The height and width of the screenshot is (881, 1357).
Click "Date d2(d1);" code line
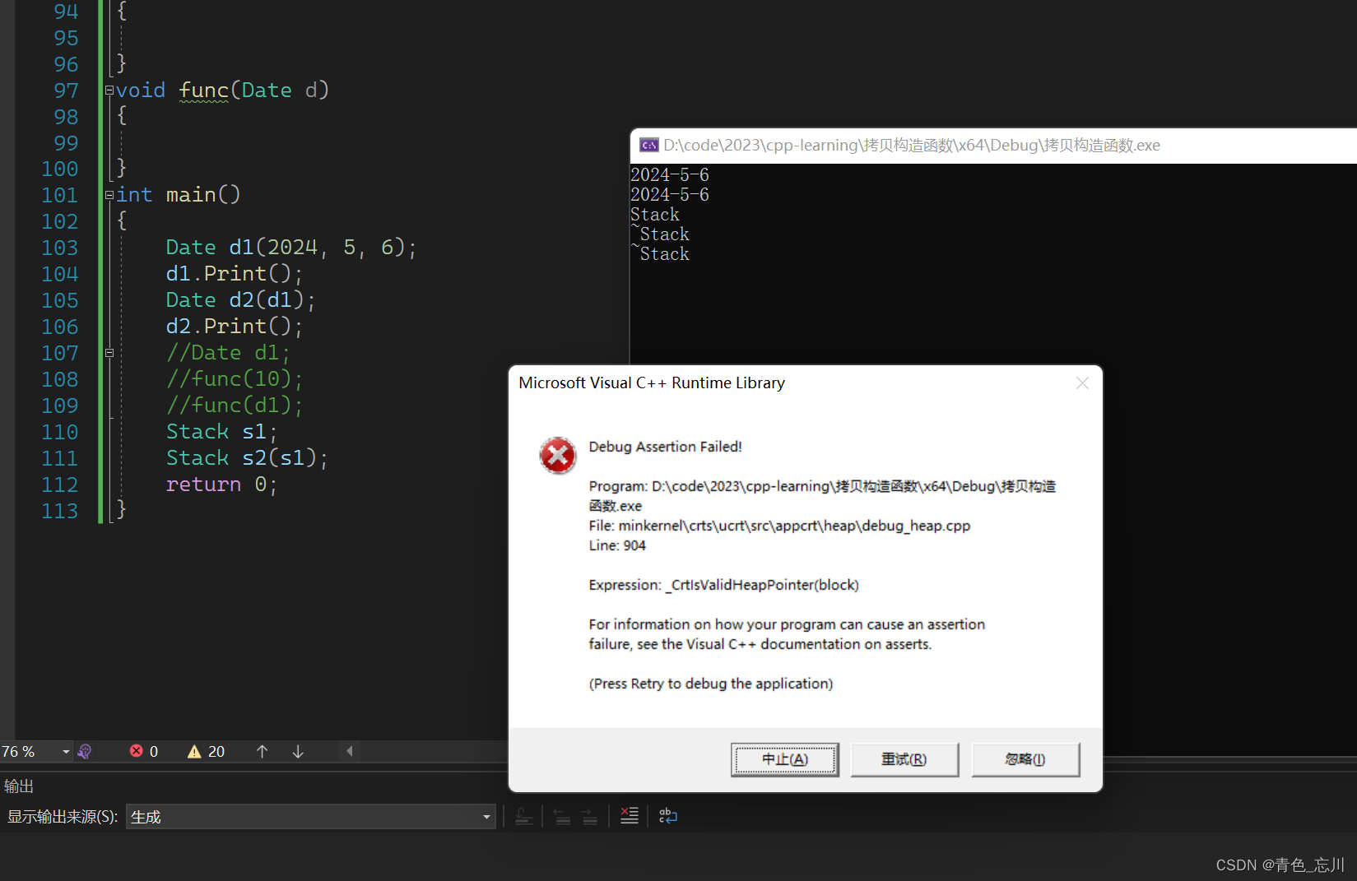(x=240, y=300)
